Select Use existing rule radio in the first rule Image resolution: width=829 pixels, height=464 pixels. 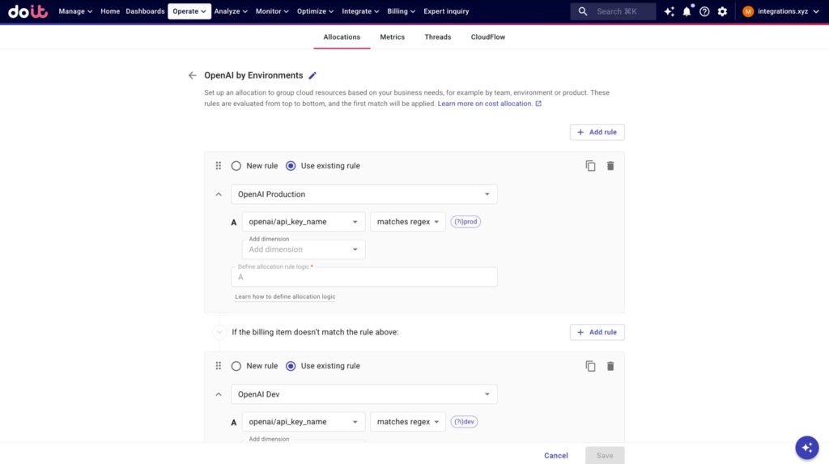291,166
